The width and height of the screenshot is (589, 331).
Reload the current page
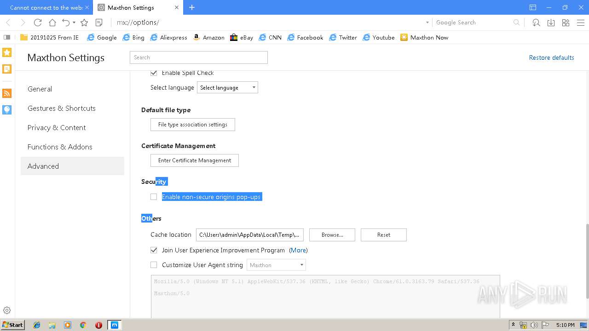click(x=38, y=23)
